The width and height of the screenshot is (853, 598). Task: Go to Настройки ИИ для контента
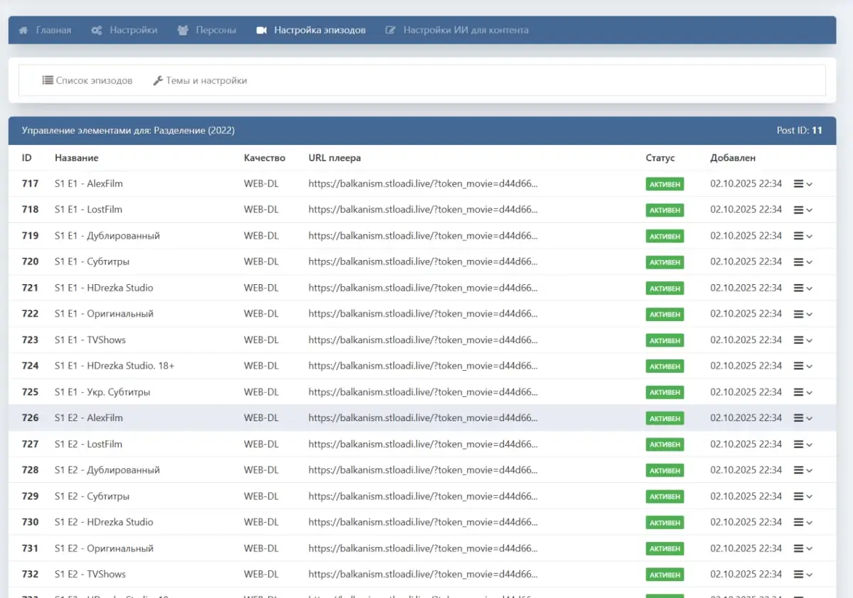pos(466,31)
